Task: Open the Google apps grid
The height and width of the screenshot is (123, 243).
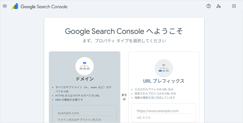Action: [234, 6]
